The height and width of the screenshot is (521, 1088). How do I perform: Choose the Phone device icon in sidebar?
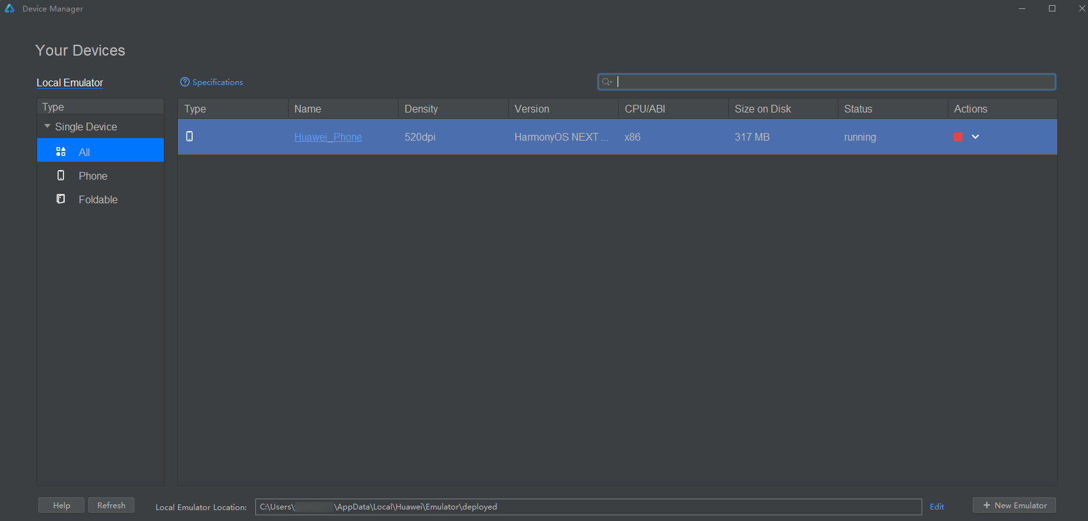[61, 175]
